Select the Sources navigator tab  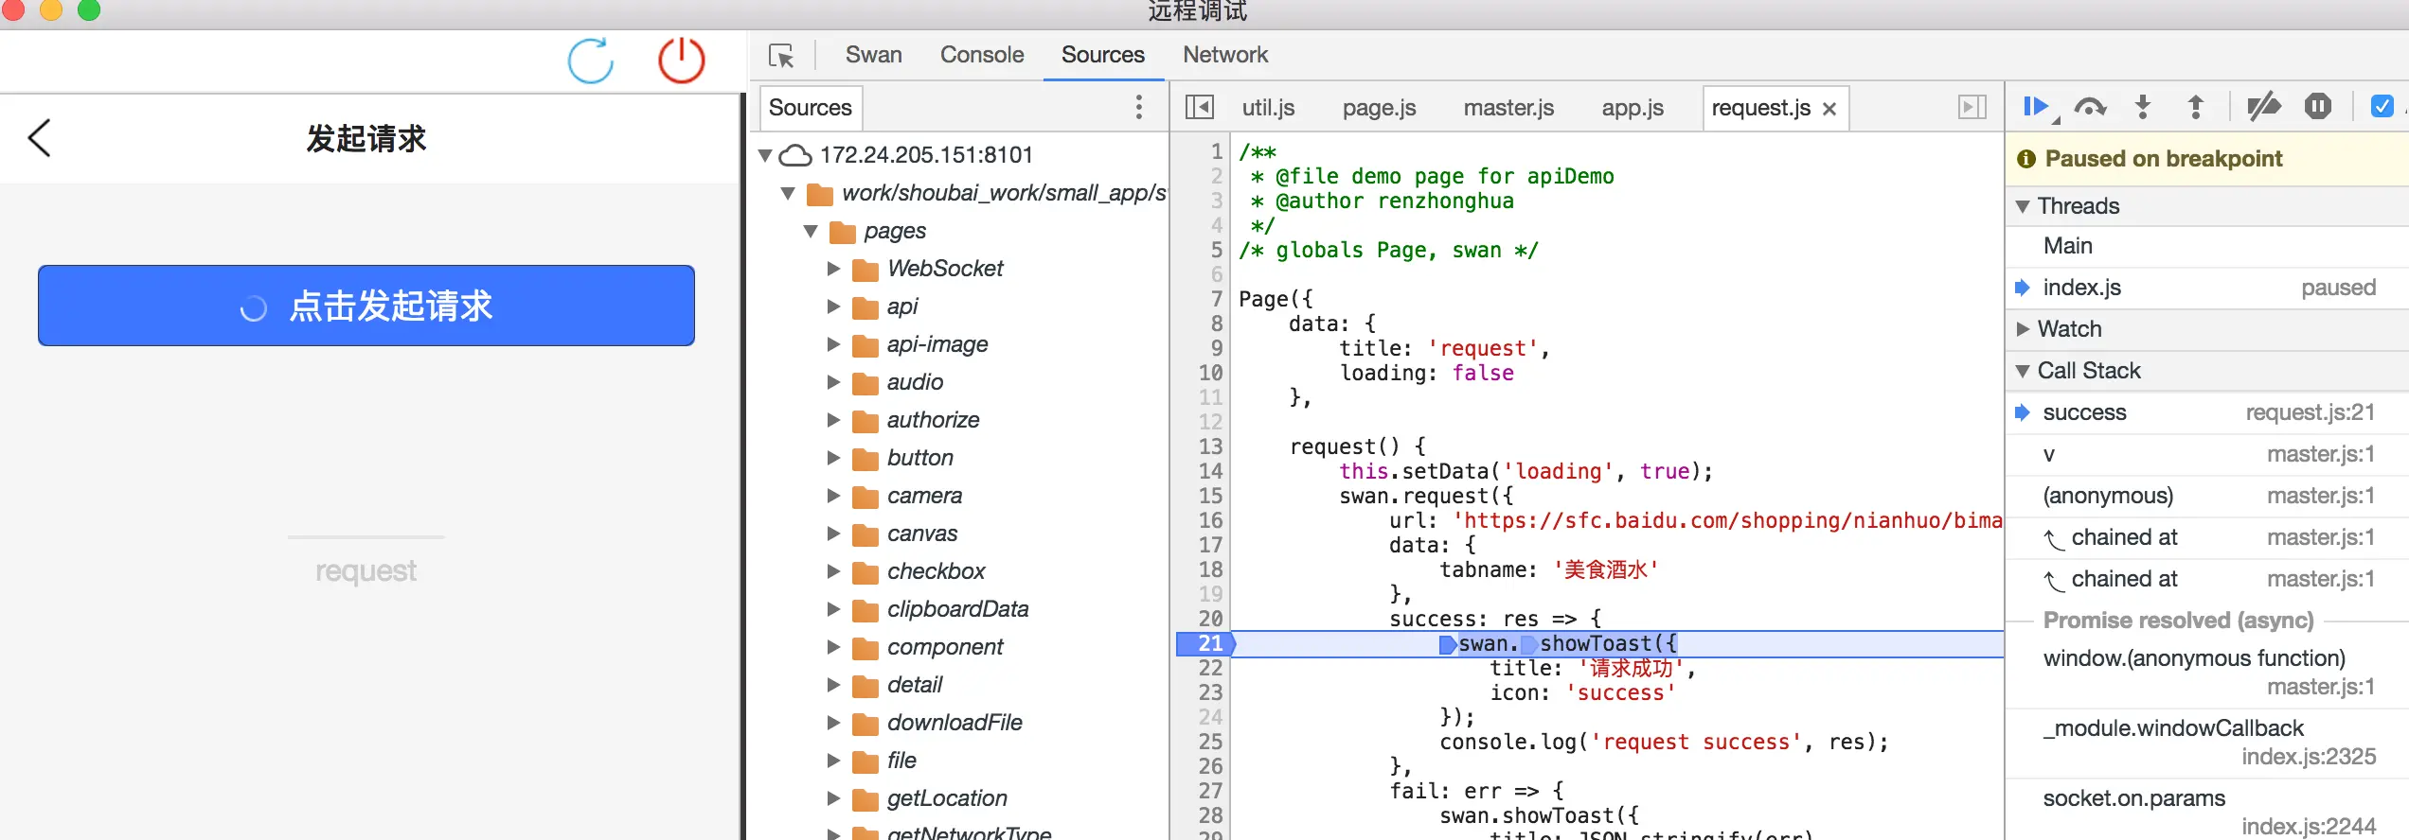811,108
